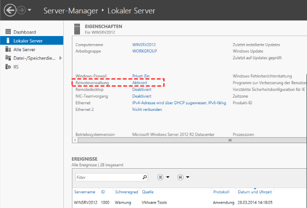Click Nicht verbunden for Ethernet 2

(x=147, y=109)
